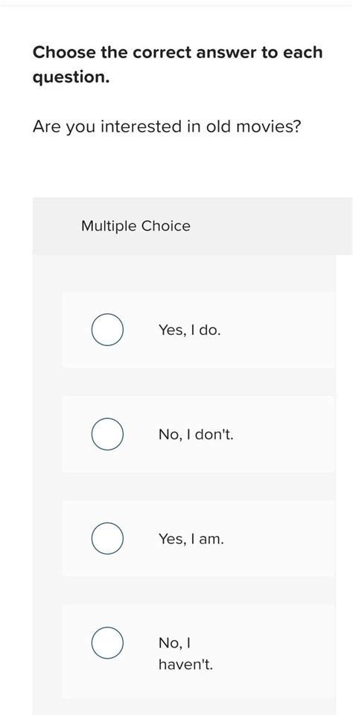Tap the "Yes, I am." answer text
The height and width of the screenshot is (716, 353).
(x=191, y=539)
